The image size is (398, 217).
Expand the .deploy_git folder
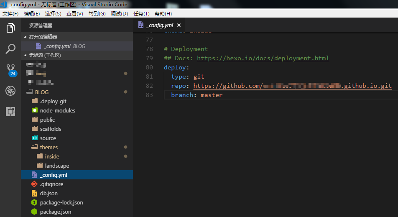77,101
